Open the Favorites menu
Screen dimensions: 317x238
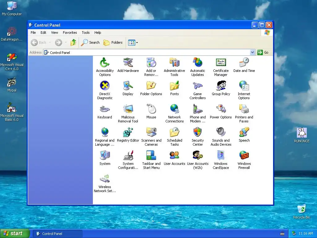pyautogui.click(x=70, y=33)
